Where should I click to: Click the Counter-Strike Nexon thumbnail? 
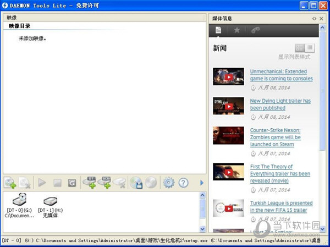pos(229,135)
